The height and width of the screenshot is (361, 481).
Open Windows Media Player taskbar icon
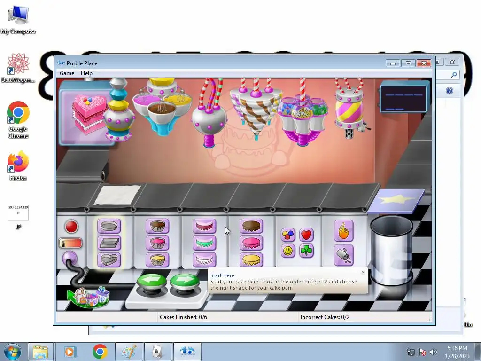(70, 352)
